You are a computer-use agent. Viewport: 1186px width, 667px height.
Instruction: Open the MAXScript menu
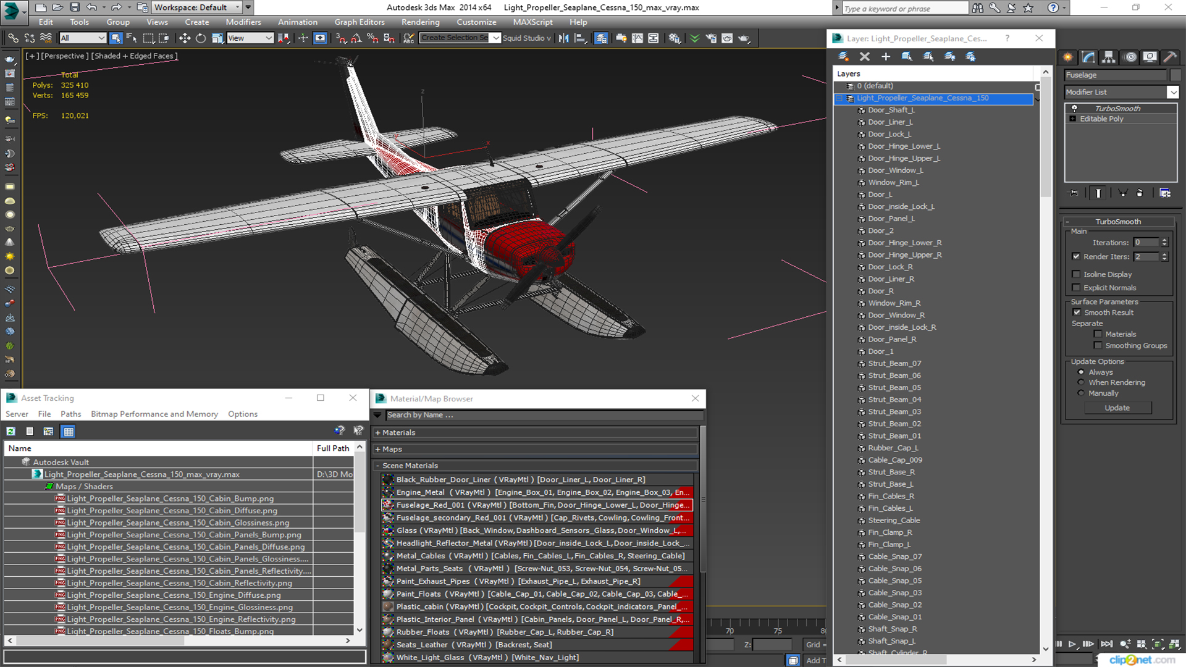pos(532,22)
